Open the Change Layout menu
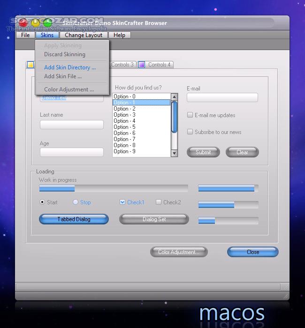This screenshot has width=305, height=328. click(84, 35)
